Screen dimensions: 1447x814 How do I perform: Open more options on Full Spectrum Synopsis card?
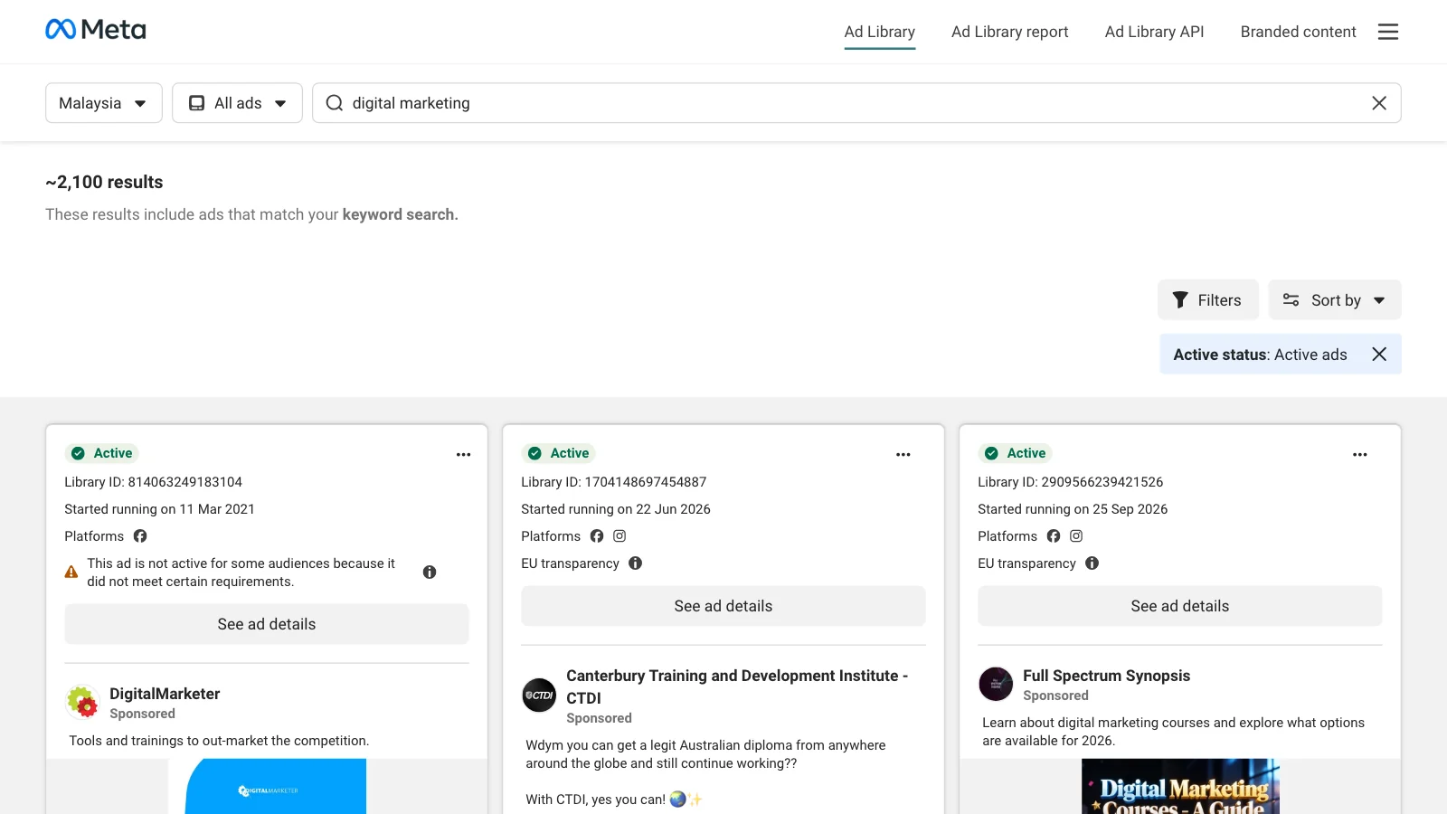pos(1360,454)
